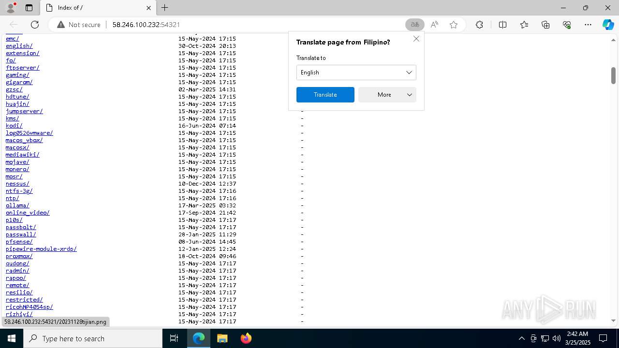Open the pipewire-module-xrdp/ link

pyautogui.click(x=41, y=249)
